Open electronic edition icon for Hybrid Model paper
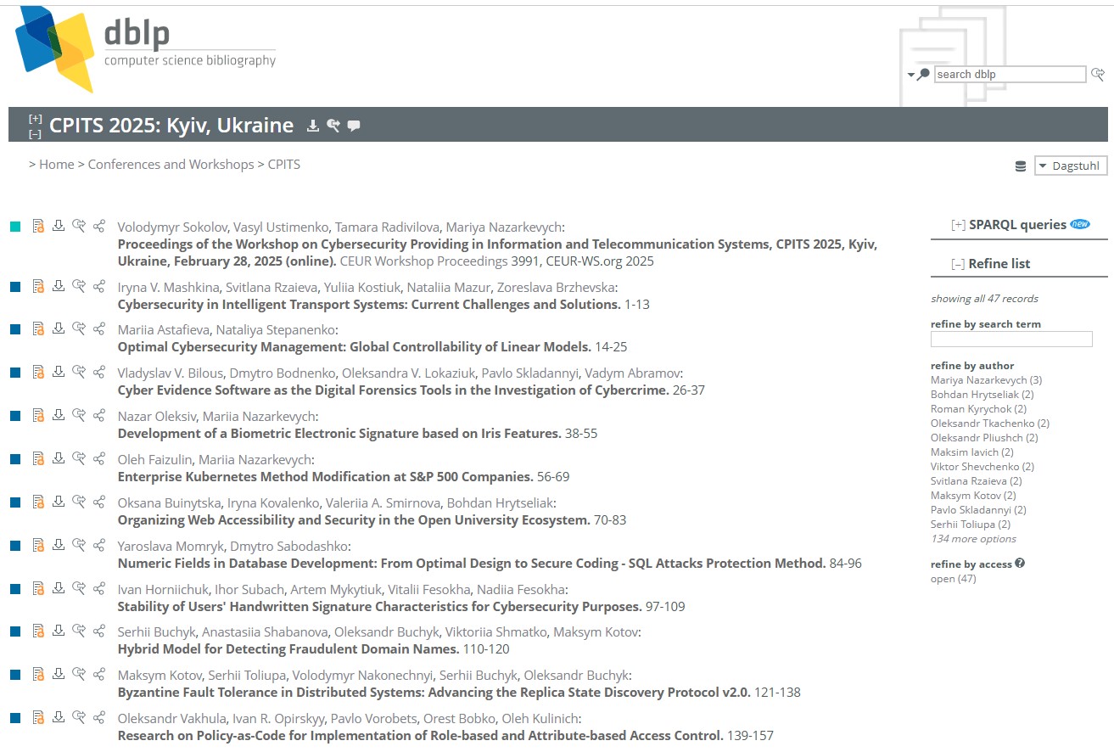1114x752 pixels. tap(37, 631)
